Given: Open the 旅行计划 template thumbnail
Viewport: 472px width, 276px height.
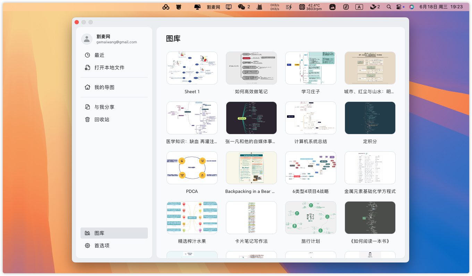Looking at the screenshot, I should click(x=311, y=217).
